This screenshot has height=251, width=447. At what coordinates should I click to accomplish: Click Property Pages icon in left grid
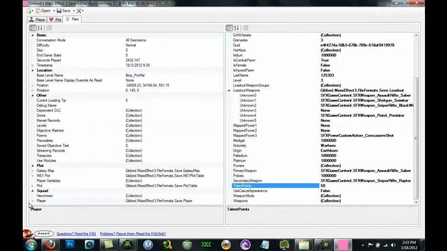pyautogui.click(x=49, y=28)
